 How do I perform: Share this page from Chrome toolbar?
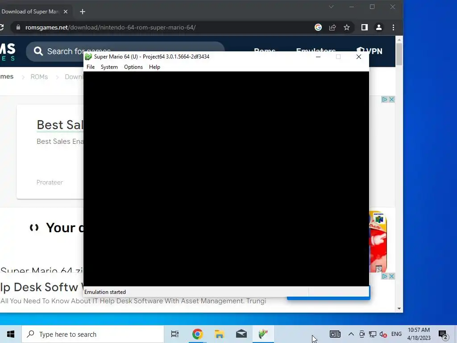coord(332,27)
